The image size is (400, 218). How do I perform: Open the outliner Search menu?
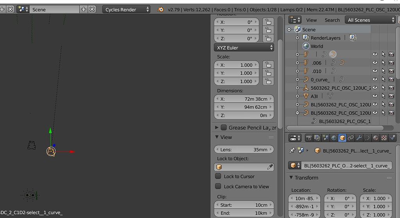(332, 20)
